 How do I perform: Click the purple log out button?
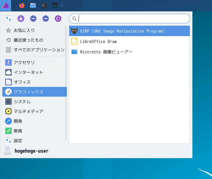pyautogui.click(x=58, y=19)
